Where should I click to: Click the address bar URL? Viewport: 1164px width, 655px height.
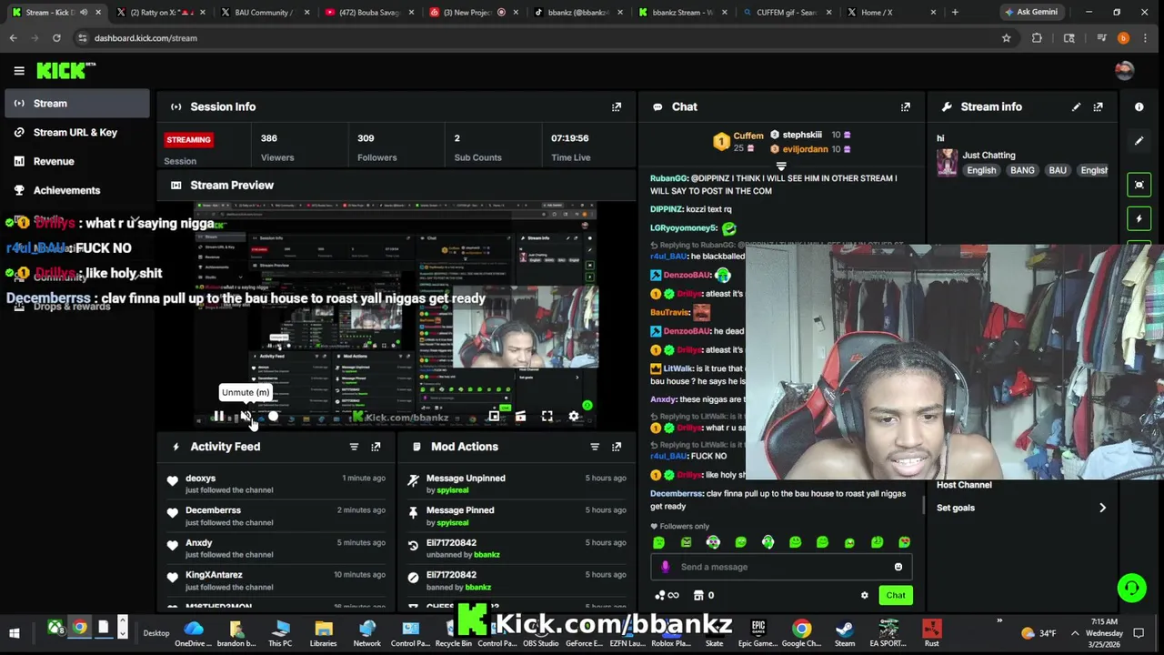[x=145, y=38]
